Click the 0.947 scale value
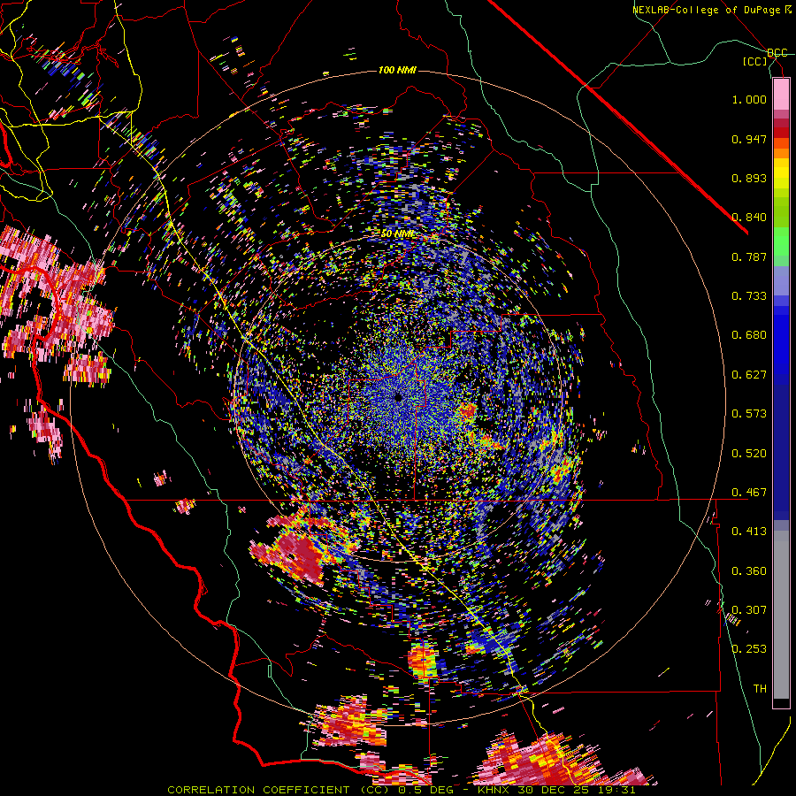796x796 pixels. point(749,139)
